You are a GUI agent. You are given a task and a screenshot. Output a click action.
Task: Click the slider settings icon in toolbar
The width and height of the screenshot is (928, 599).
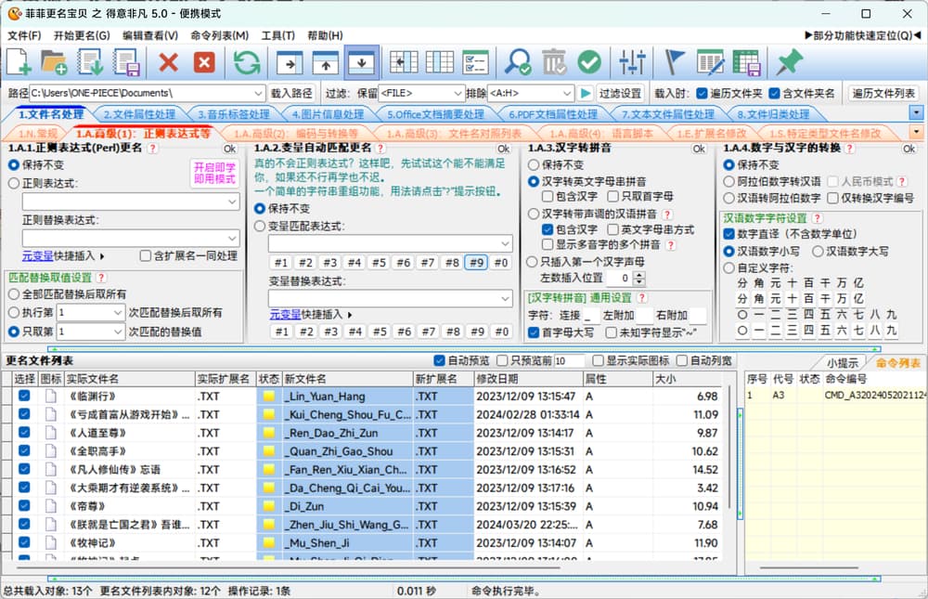[x=632, y=62]
